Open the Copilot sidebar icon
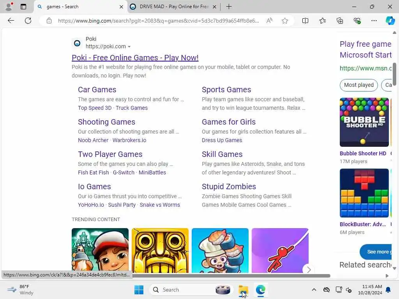Image resolution: width=399 pixels, height=299 pixels. coord(390,21)
